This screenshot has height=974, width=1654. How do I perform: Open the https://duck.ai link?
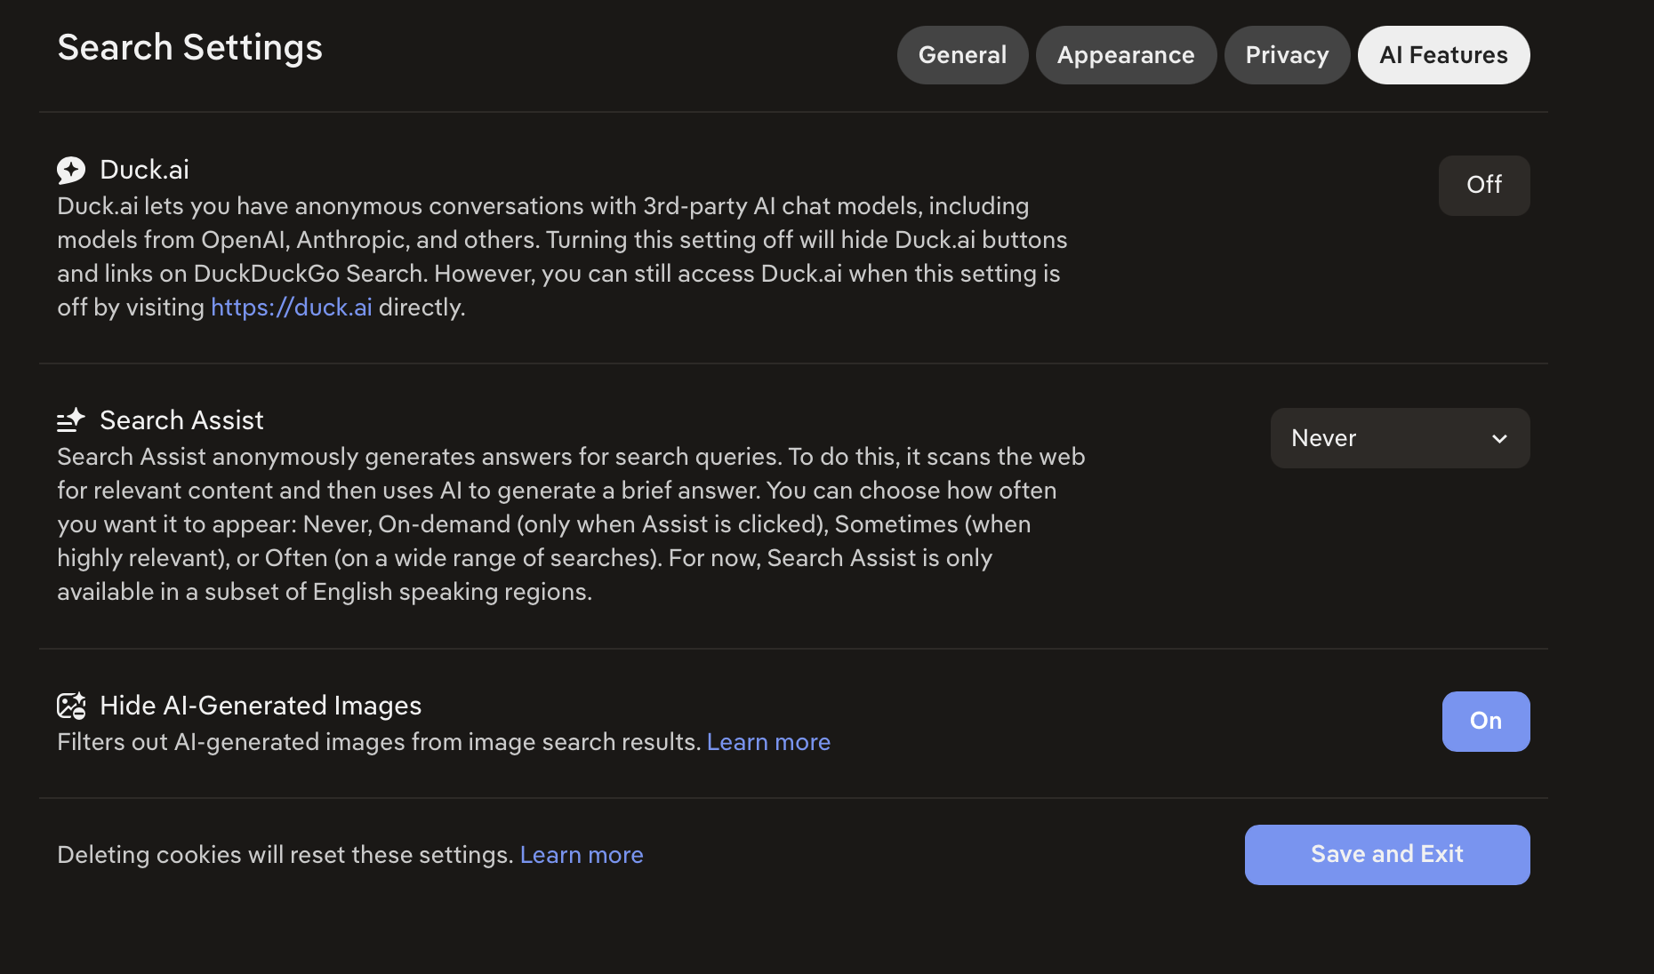(x=292, y=307)
